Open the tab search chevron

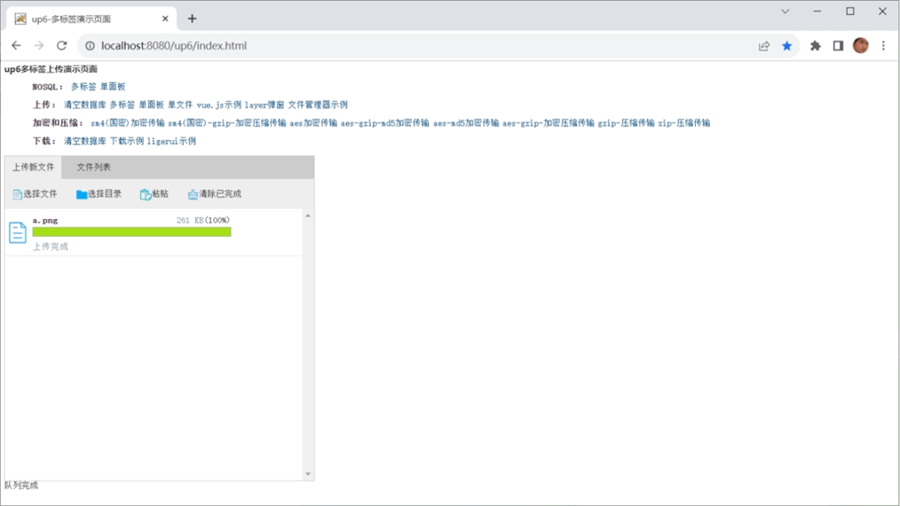point(786,12)
